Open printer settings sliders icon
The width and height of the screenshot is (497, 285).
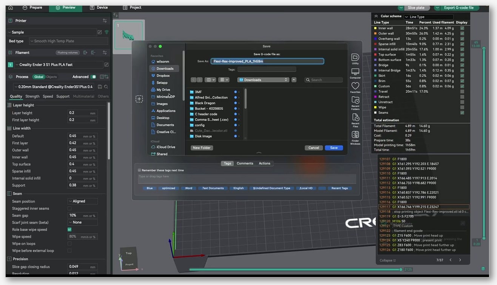(x=105, y=21)
